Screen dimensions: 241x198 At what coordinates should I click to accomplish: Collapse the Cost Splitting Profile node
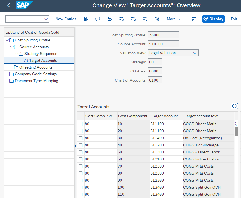7,40
